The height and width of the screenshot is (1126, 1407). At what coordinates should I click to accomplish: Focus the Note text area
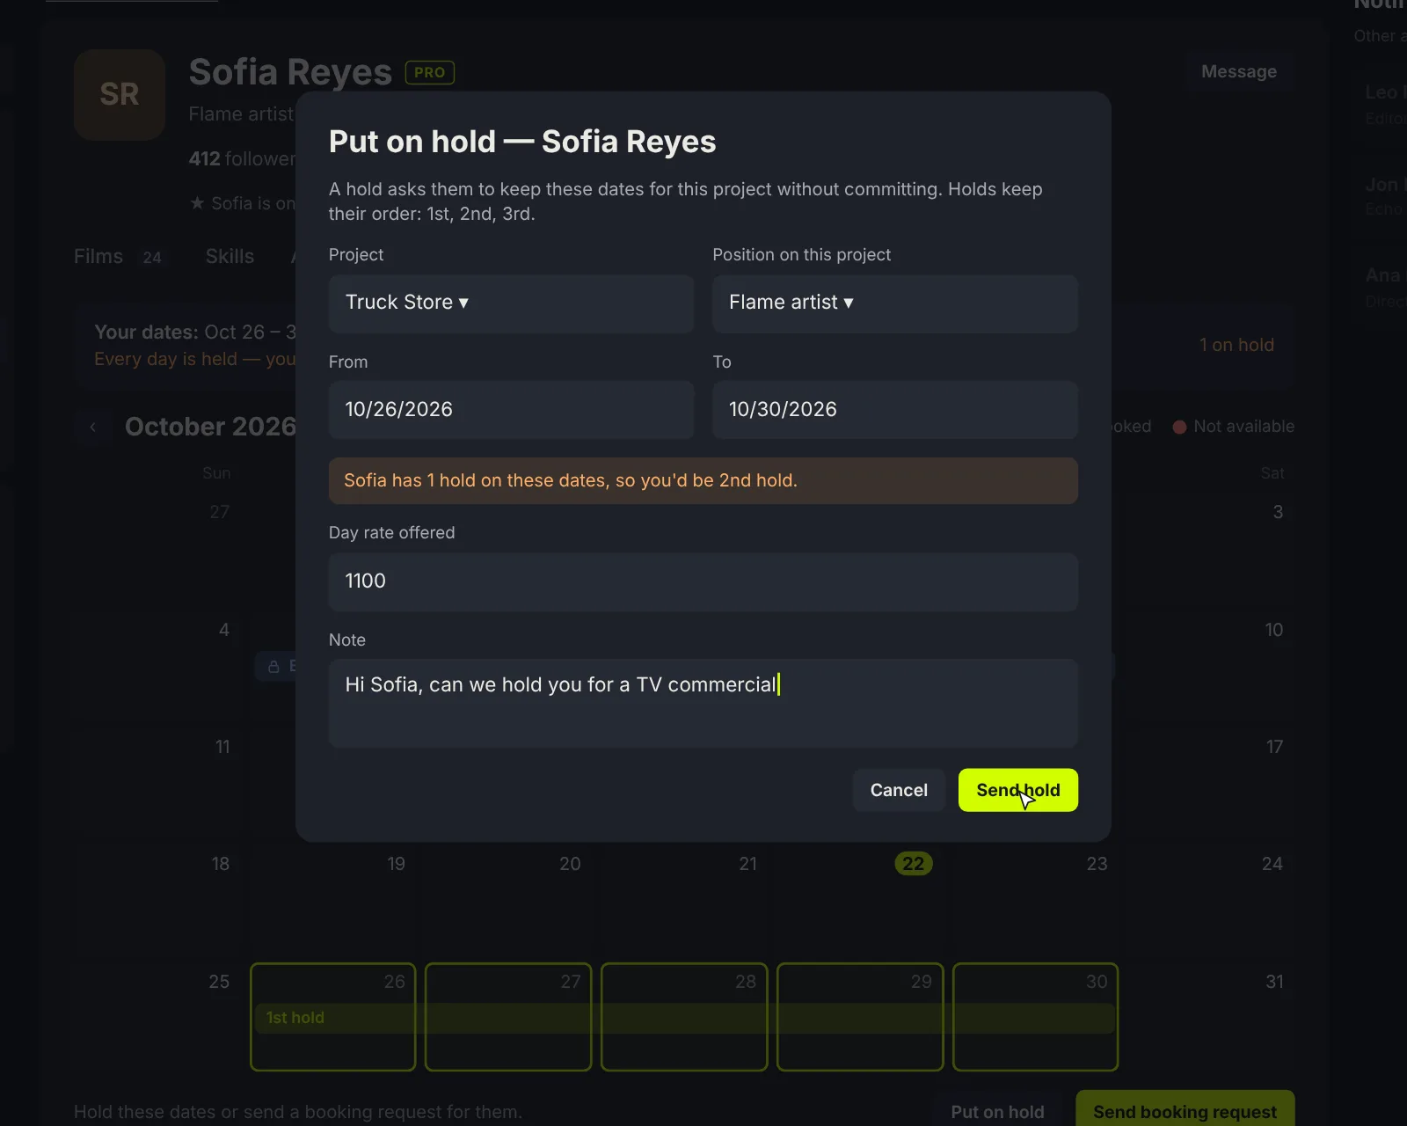click(703, 703)
